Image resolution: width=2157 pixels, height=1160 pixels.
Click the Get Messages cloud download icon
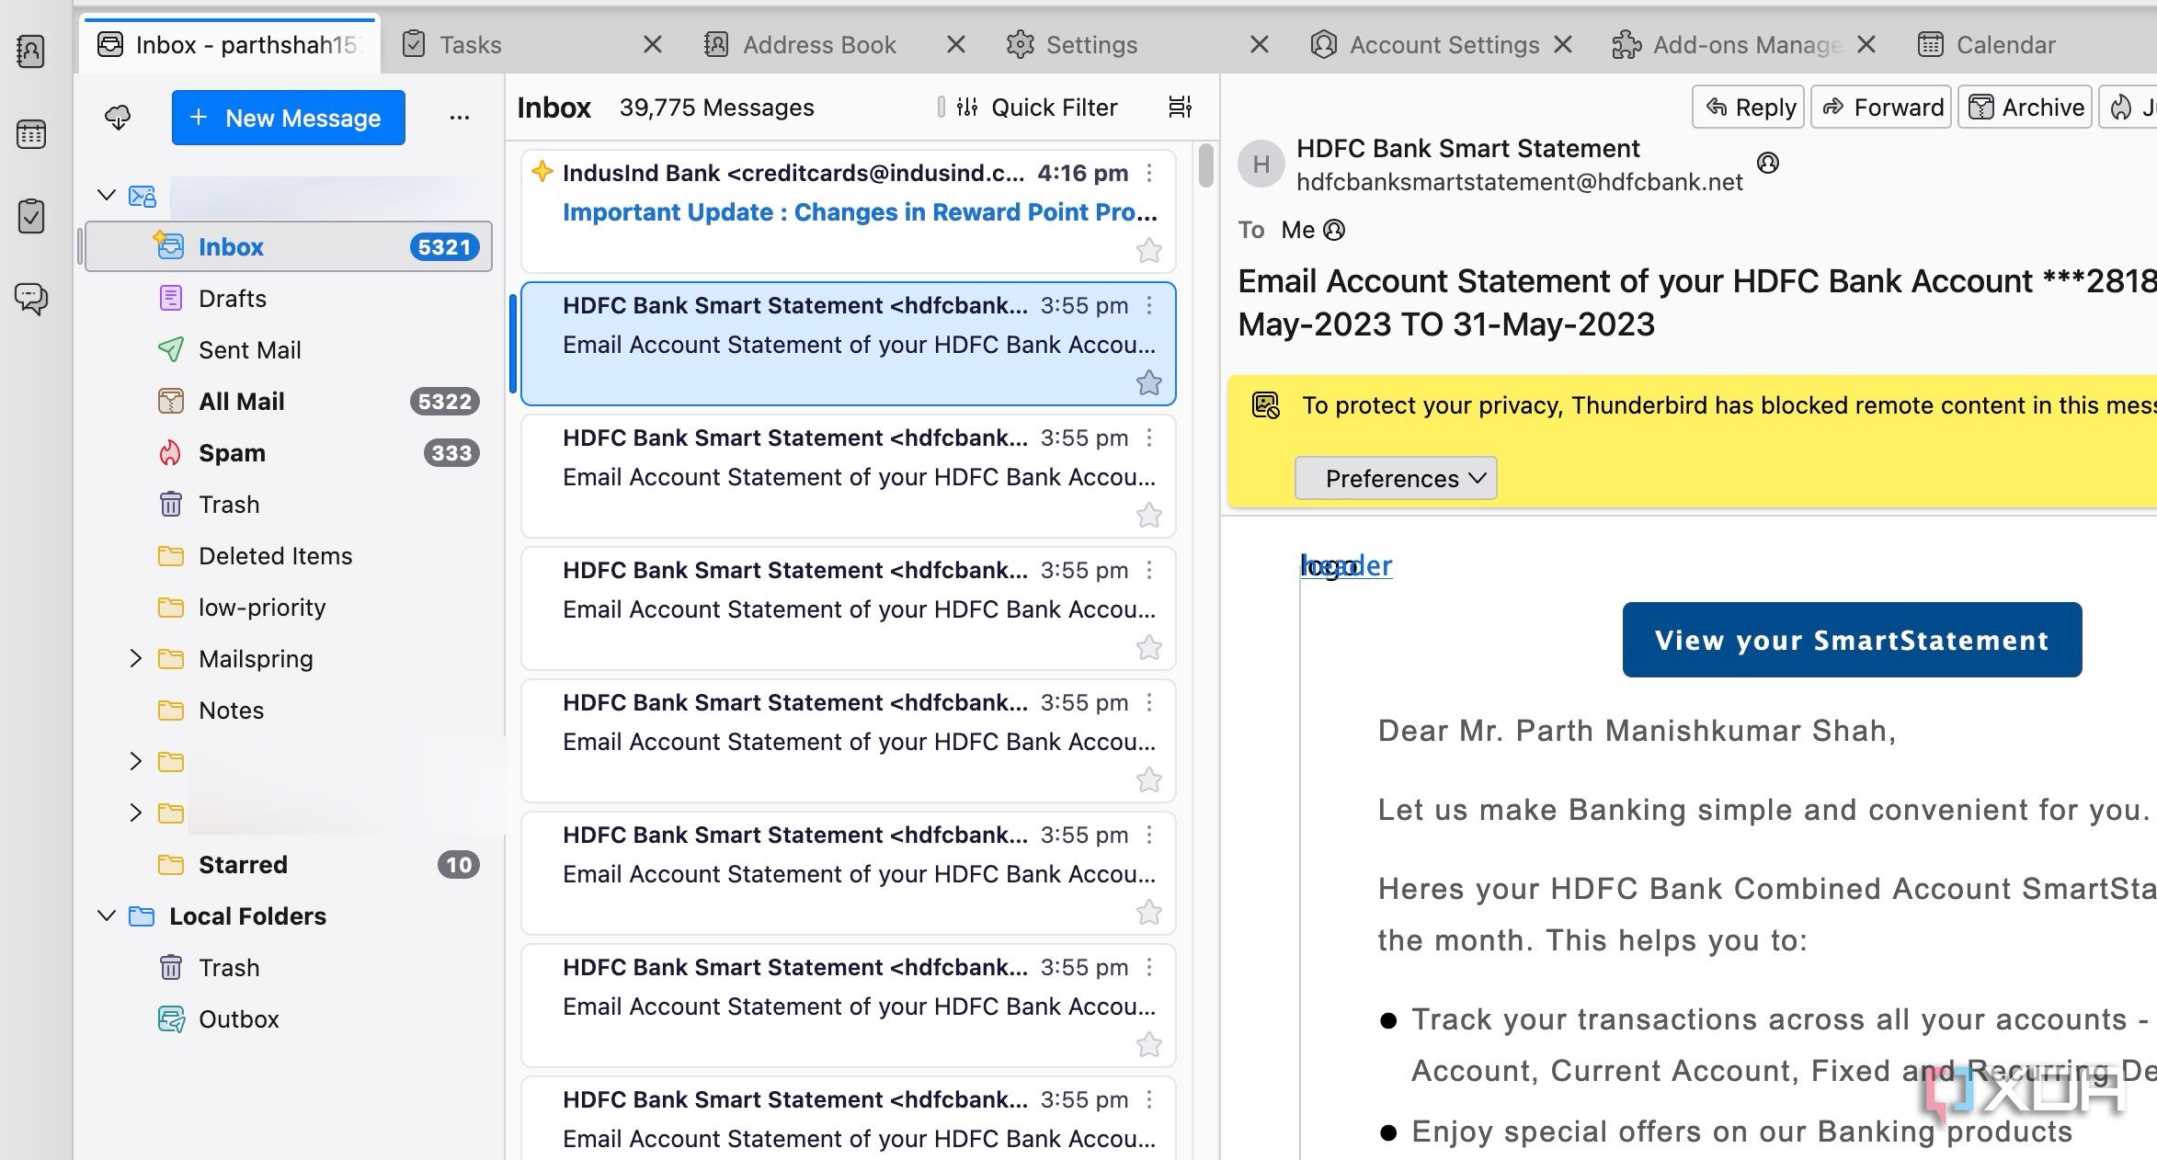click(x=118, y=118)
